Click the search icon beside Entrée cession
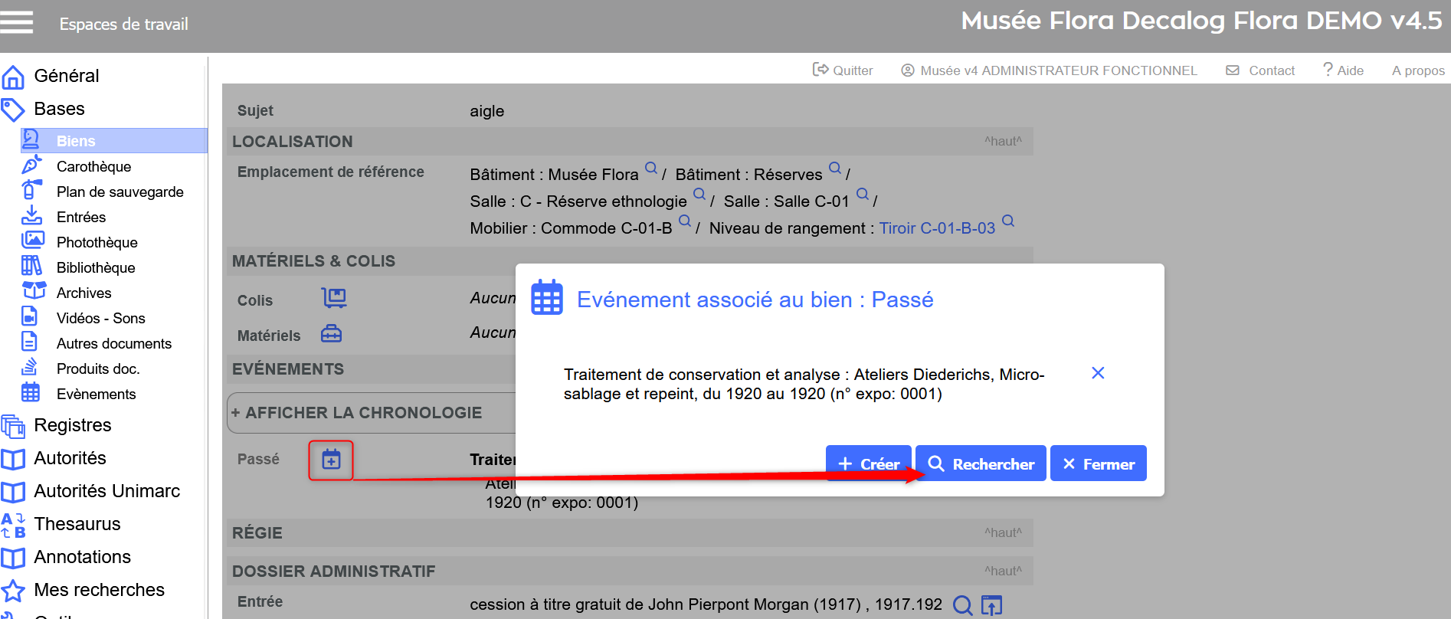Image resolution: width=1451 pixels, height=619 pixels. click(962, 605)
